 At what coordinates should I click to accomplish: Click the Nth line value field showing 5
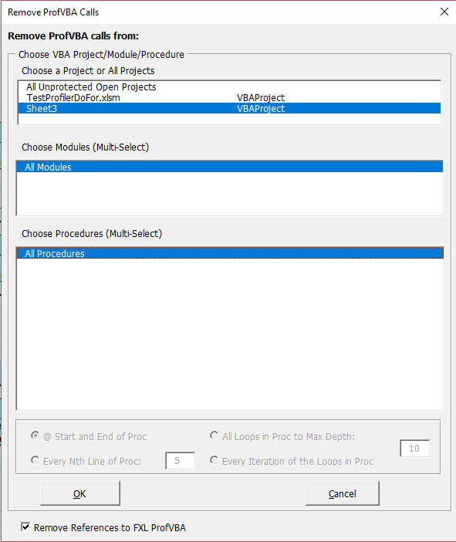tap(181, 460)
